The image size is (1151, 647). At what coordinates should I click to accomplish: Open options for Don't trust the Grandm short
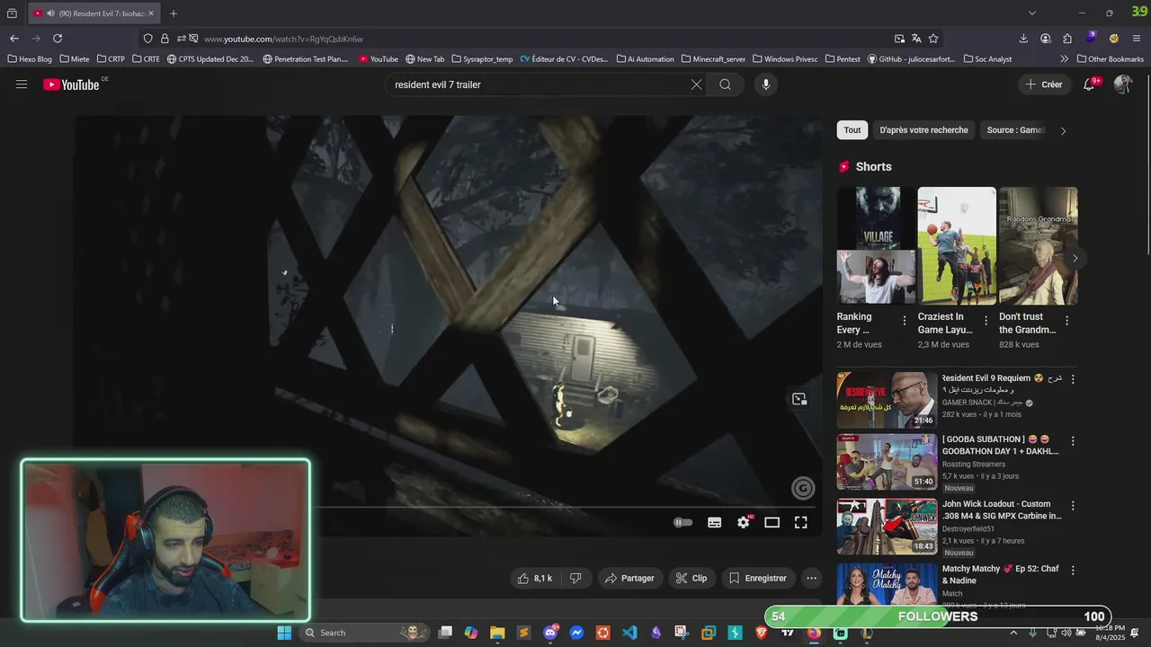click(1067, 321)
